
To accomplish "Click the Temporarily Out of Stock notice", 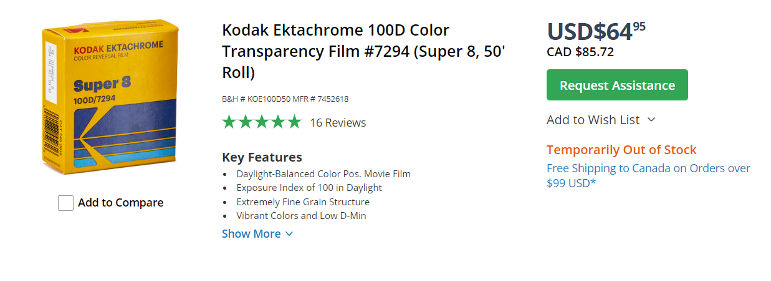I will (x=621, y=150).
